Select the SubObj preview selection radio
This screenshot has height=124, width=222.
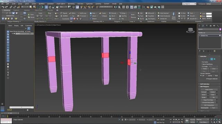click(x=207, y=76)
